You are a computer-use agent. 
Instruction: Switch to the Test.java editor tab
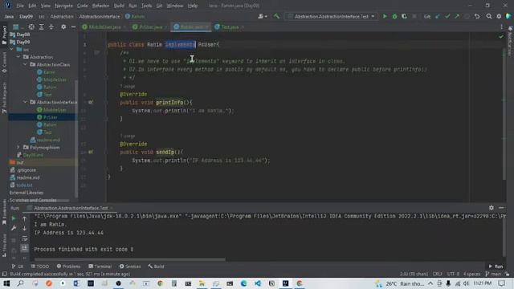coord(230,27)
